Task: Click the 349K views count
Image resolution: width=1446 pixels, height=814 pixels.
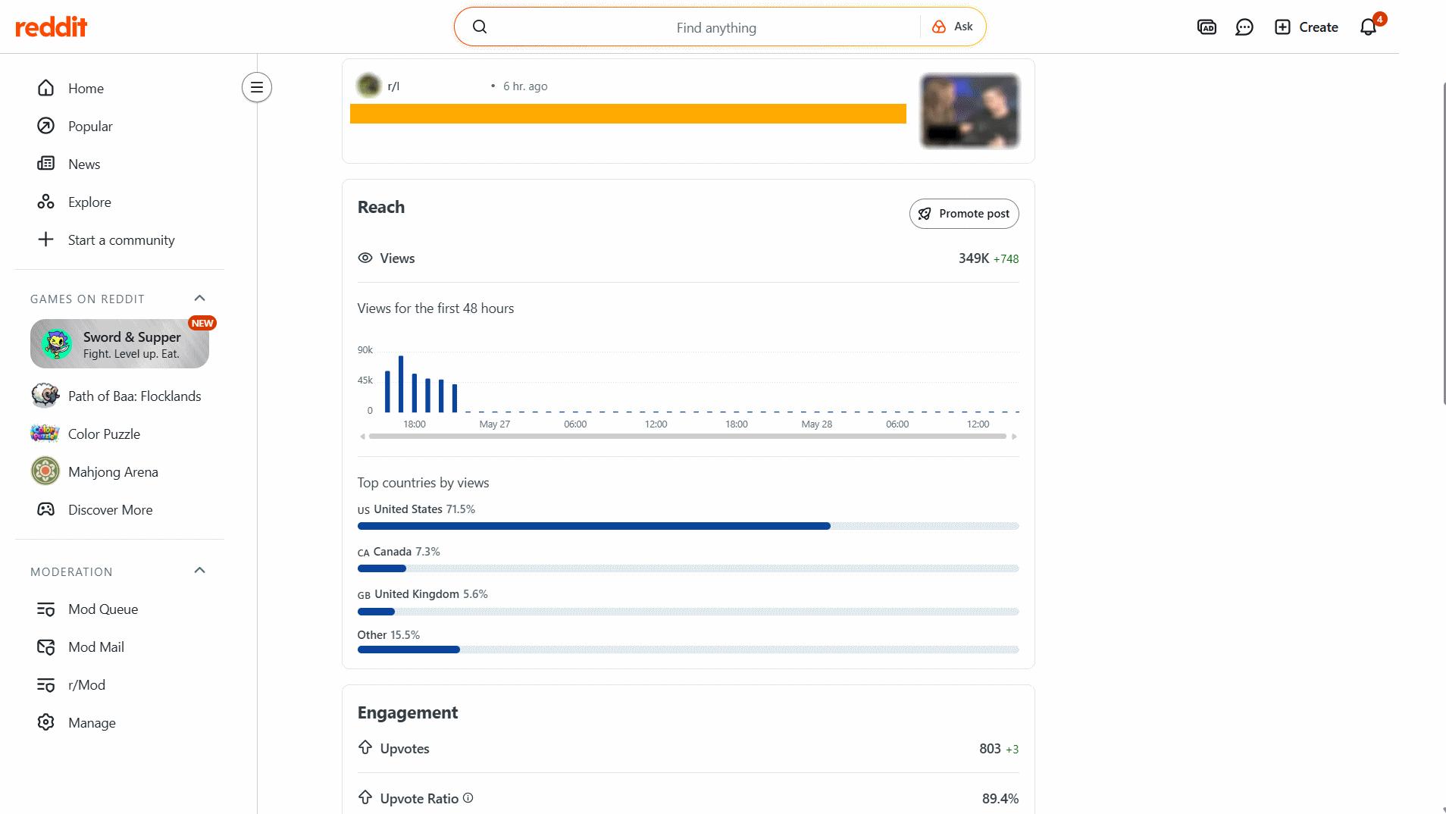Action: click(974, 258)
